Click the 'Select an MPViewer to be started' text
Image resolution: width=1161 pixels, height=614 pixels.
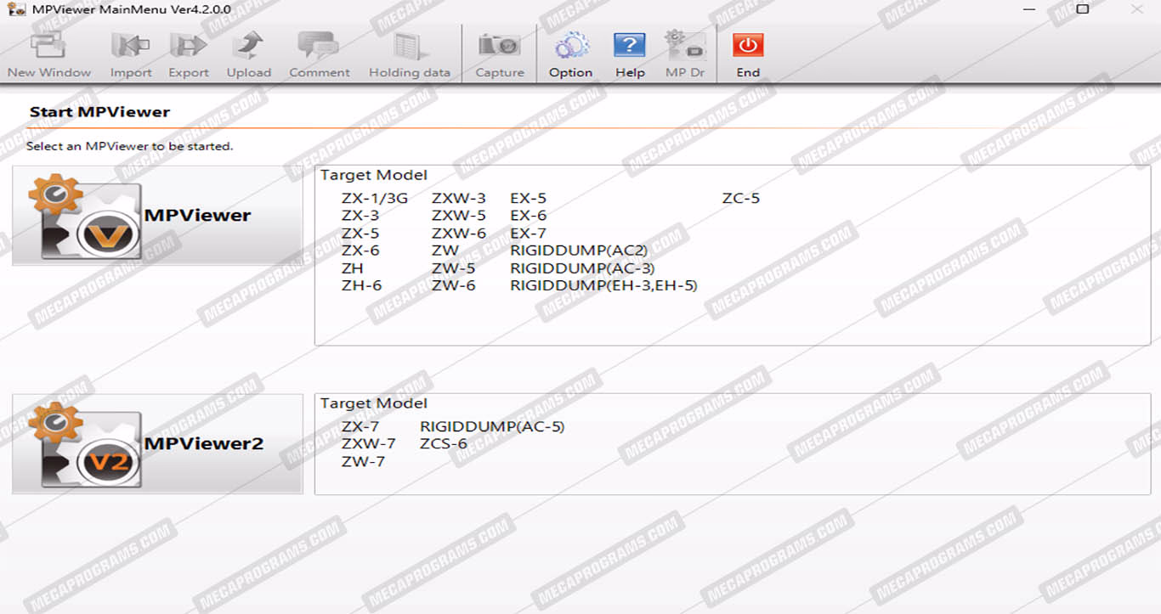pyautogui.click(x=129, y=146)
